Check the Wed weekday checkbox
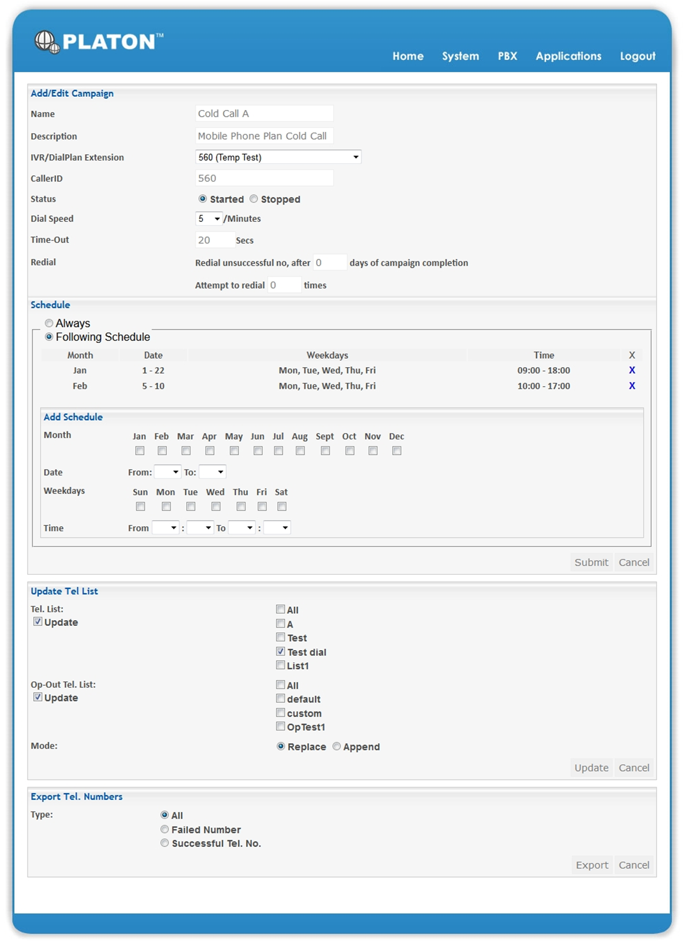 pos(215,507)
